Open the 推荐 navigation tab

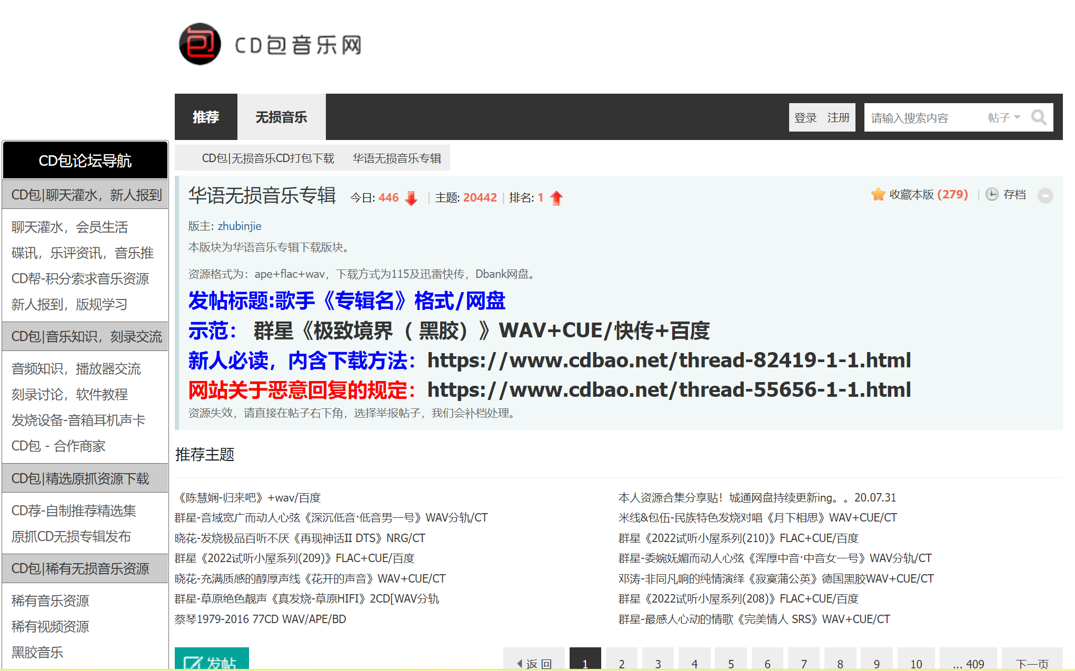point(206,117)
